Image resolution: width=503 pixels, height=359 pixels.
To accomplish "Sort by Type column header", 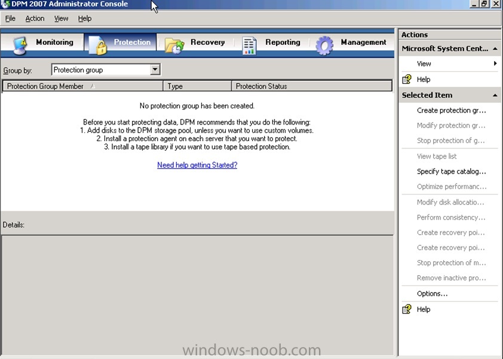I will pos(198,86).
